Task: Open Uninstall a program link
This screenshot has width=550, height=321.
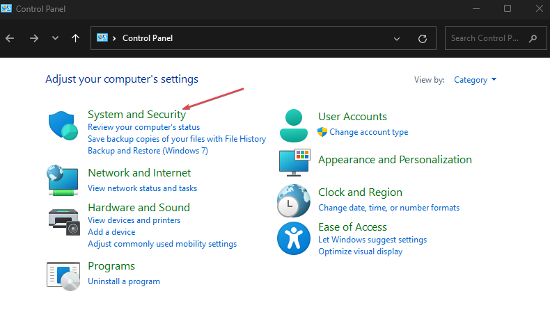Action: (x=124, y=281)
